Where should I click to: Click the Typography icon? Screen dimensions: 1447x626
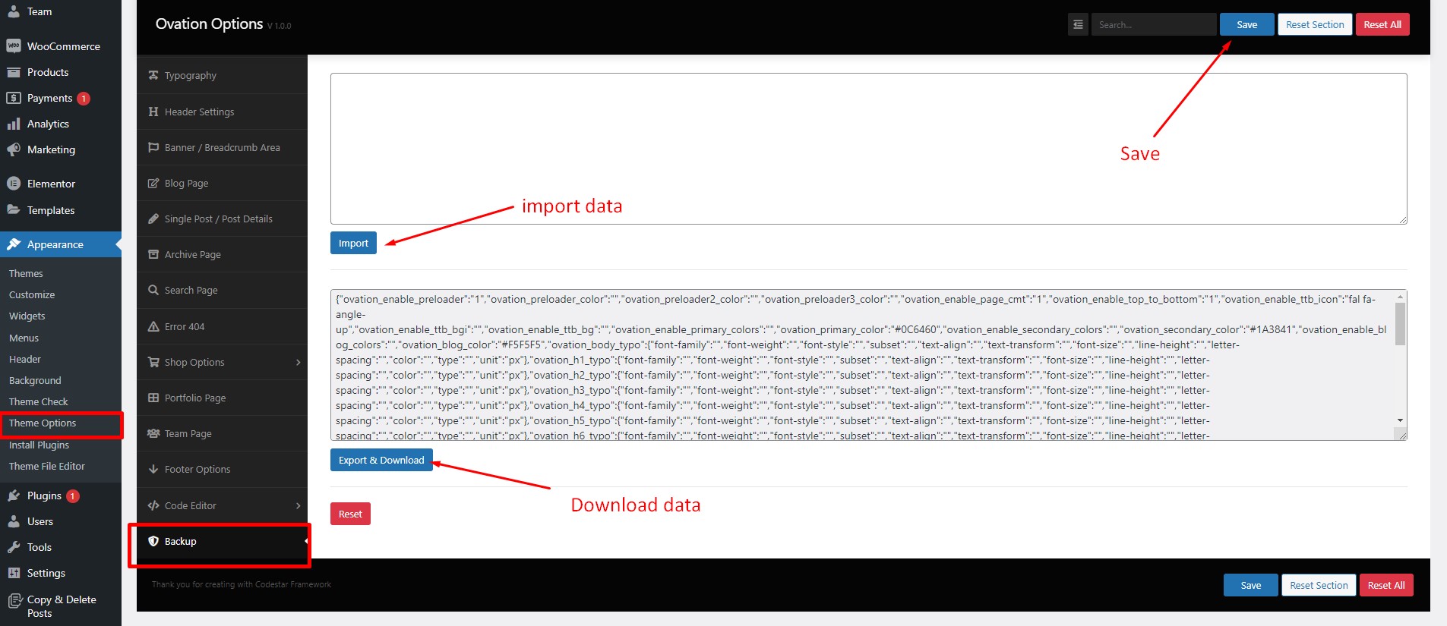[153, 75]
